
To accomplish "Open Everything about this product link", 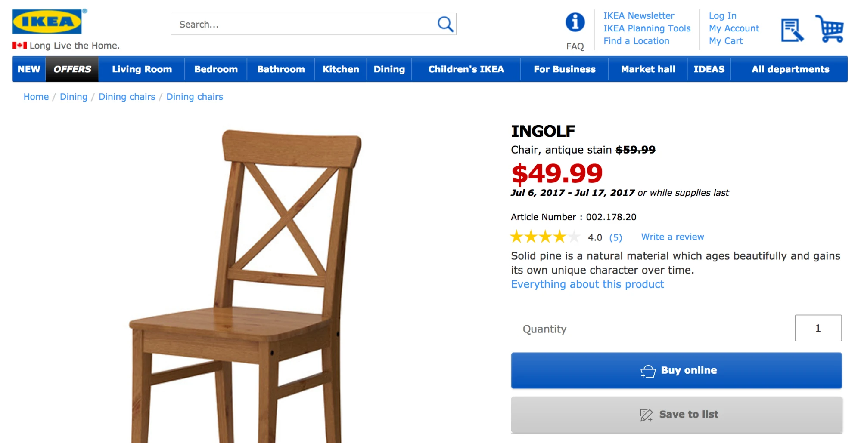I will 587,284.
